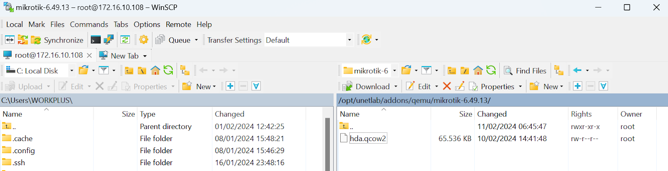668x171 pixels.
Task: Click New button in local panel
Action: 200,86
